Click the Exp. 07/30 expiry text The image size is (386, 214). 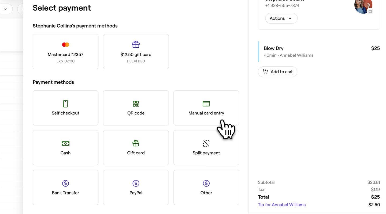tap(65, 61)
